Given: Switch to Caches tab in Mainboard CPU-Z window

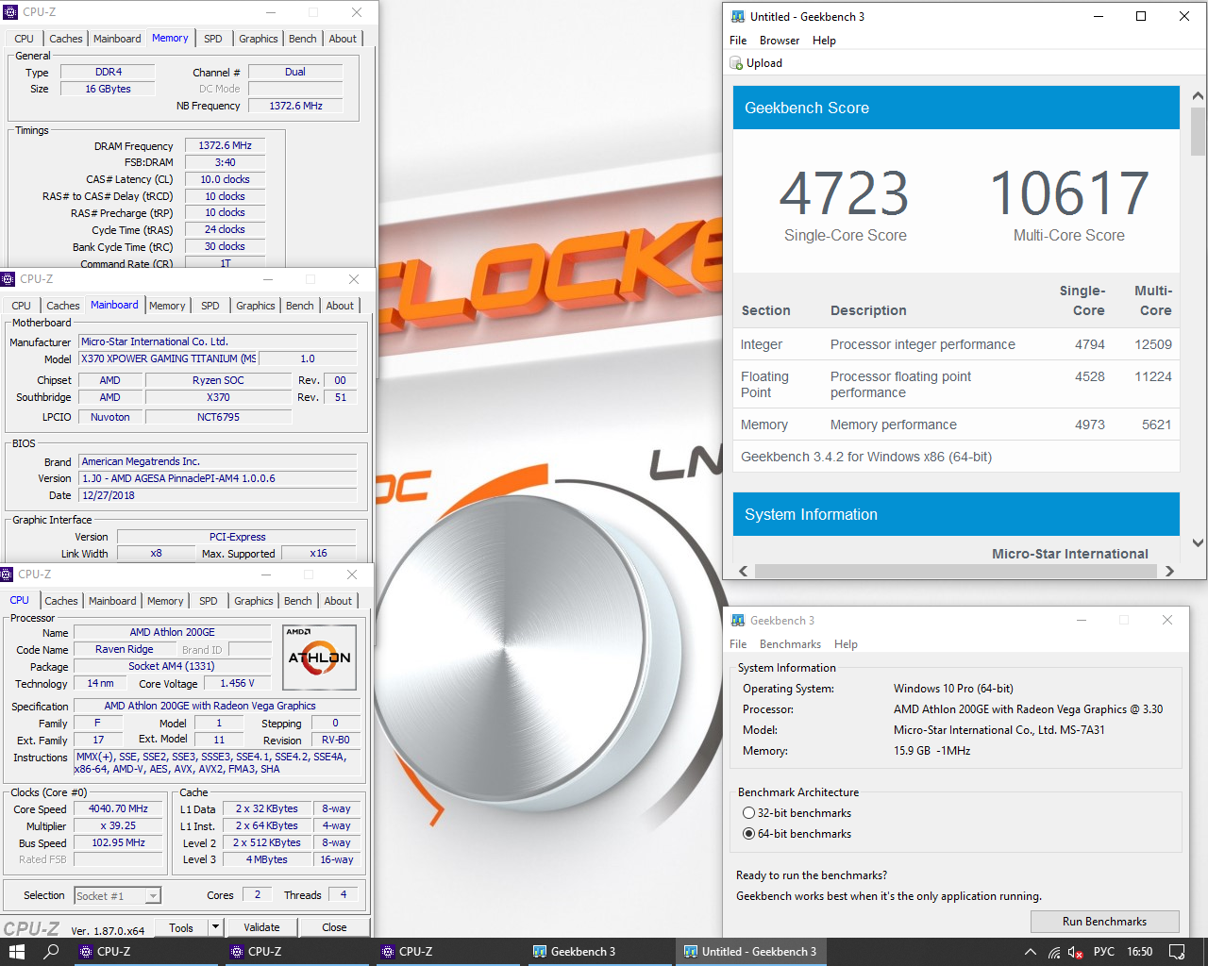Looking at the screenshot, I should 63,306.
